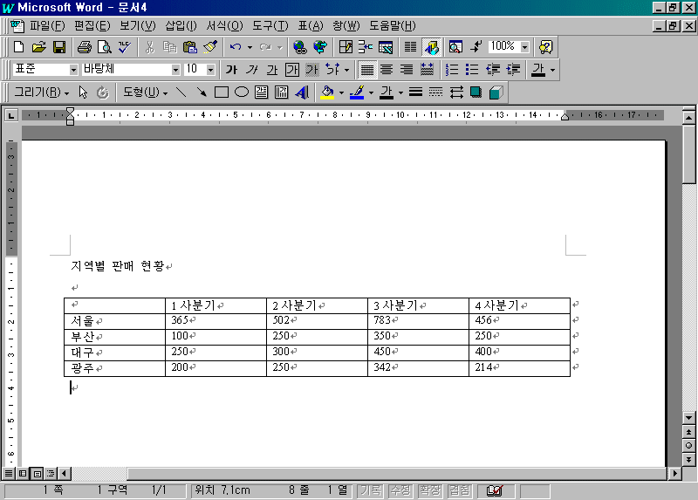Viewport: 698px width, 500px height.
Task: Insert WordArt
Action: click(x=302, y=92)
